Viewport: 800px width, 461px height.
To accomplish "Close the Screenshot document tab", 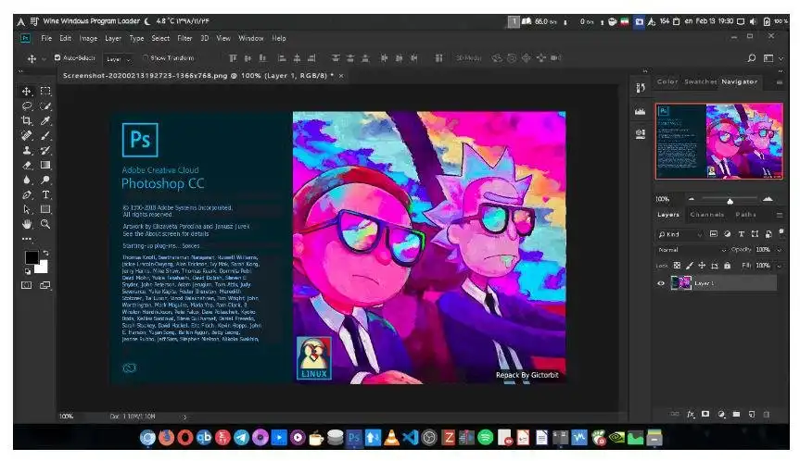I will [340, 75].
